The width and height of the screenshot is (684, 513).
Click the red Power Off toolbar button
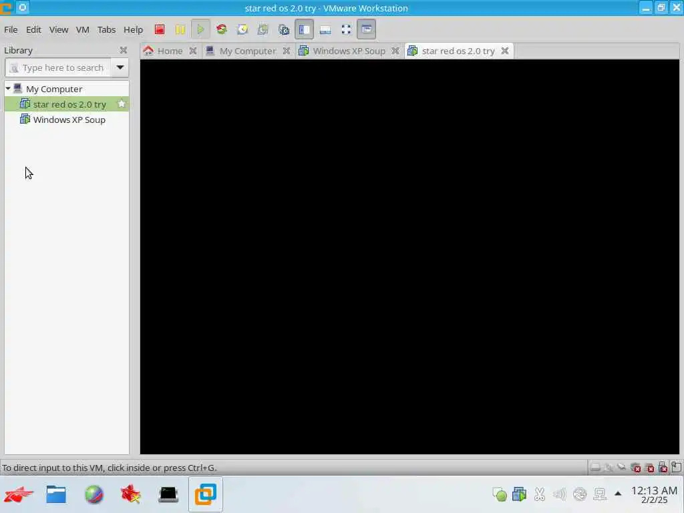pyautogui.click(x=159, y=29)
